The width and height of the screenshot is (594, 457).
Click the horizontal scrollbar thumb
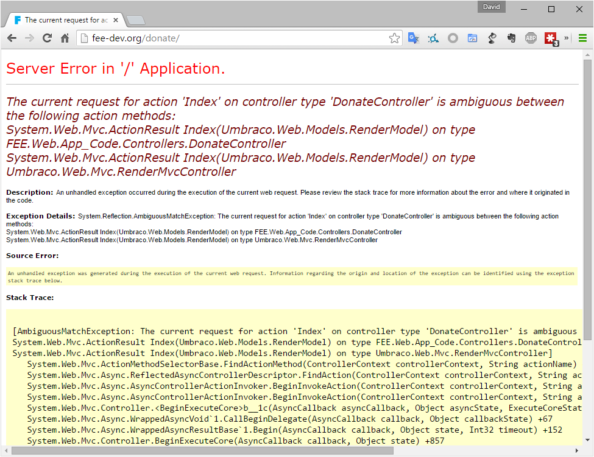[x=202, y=450]
